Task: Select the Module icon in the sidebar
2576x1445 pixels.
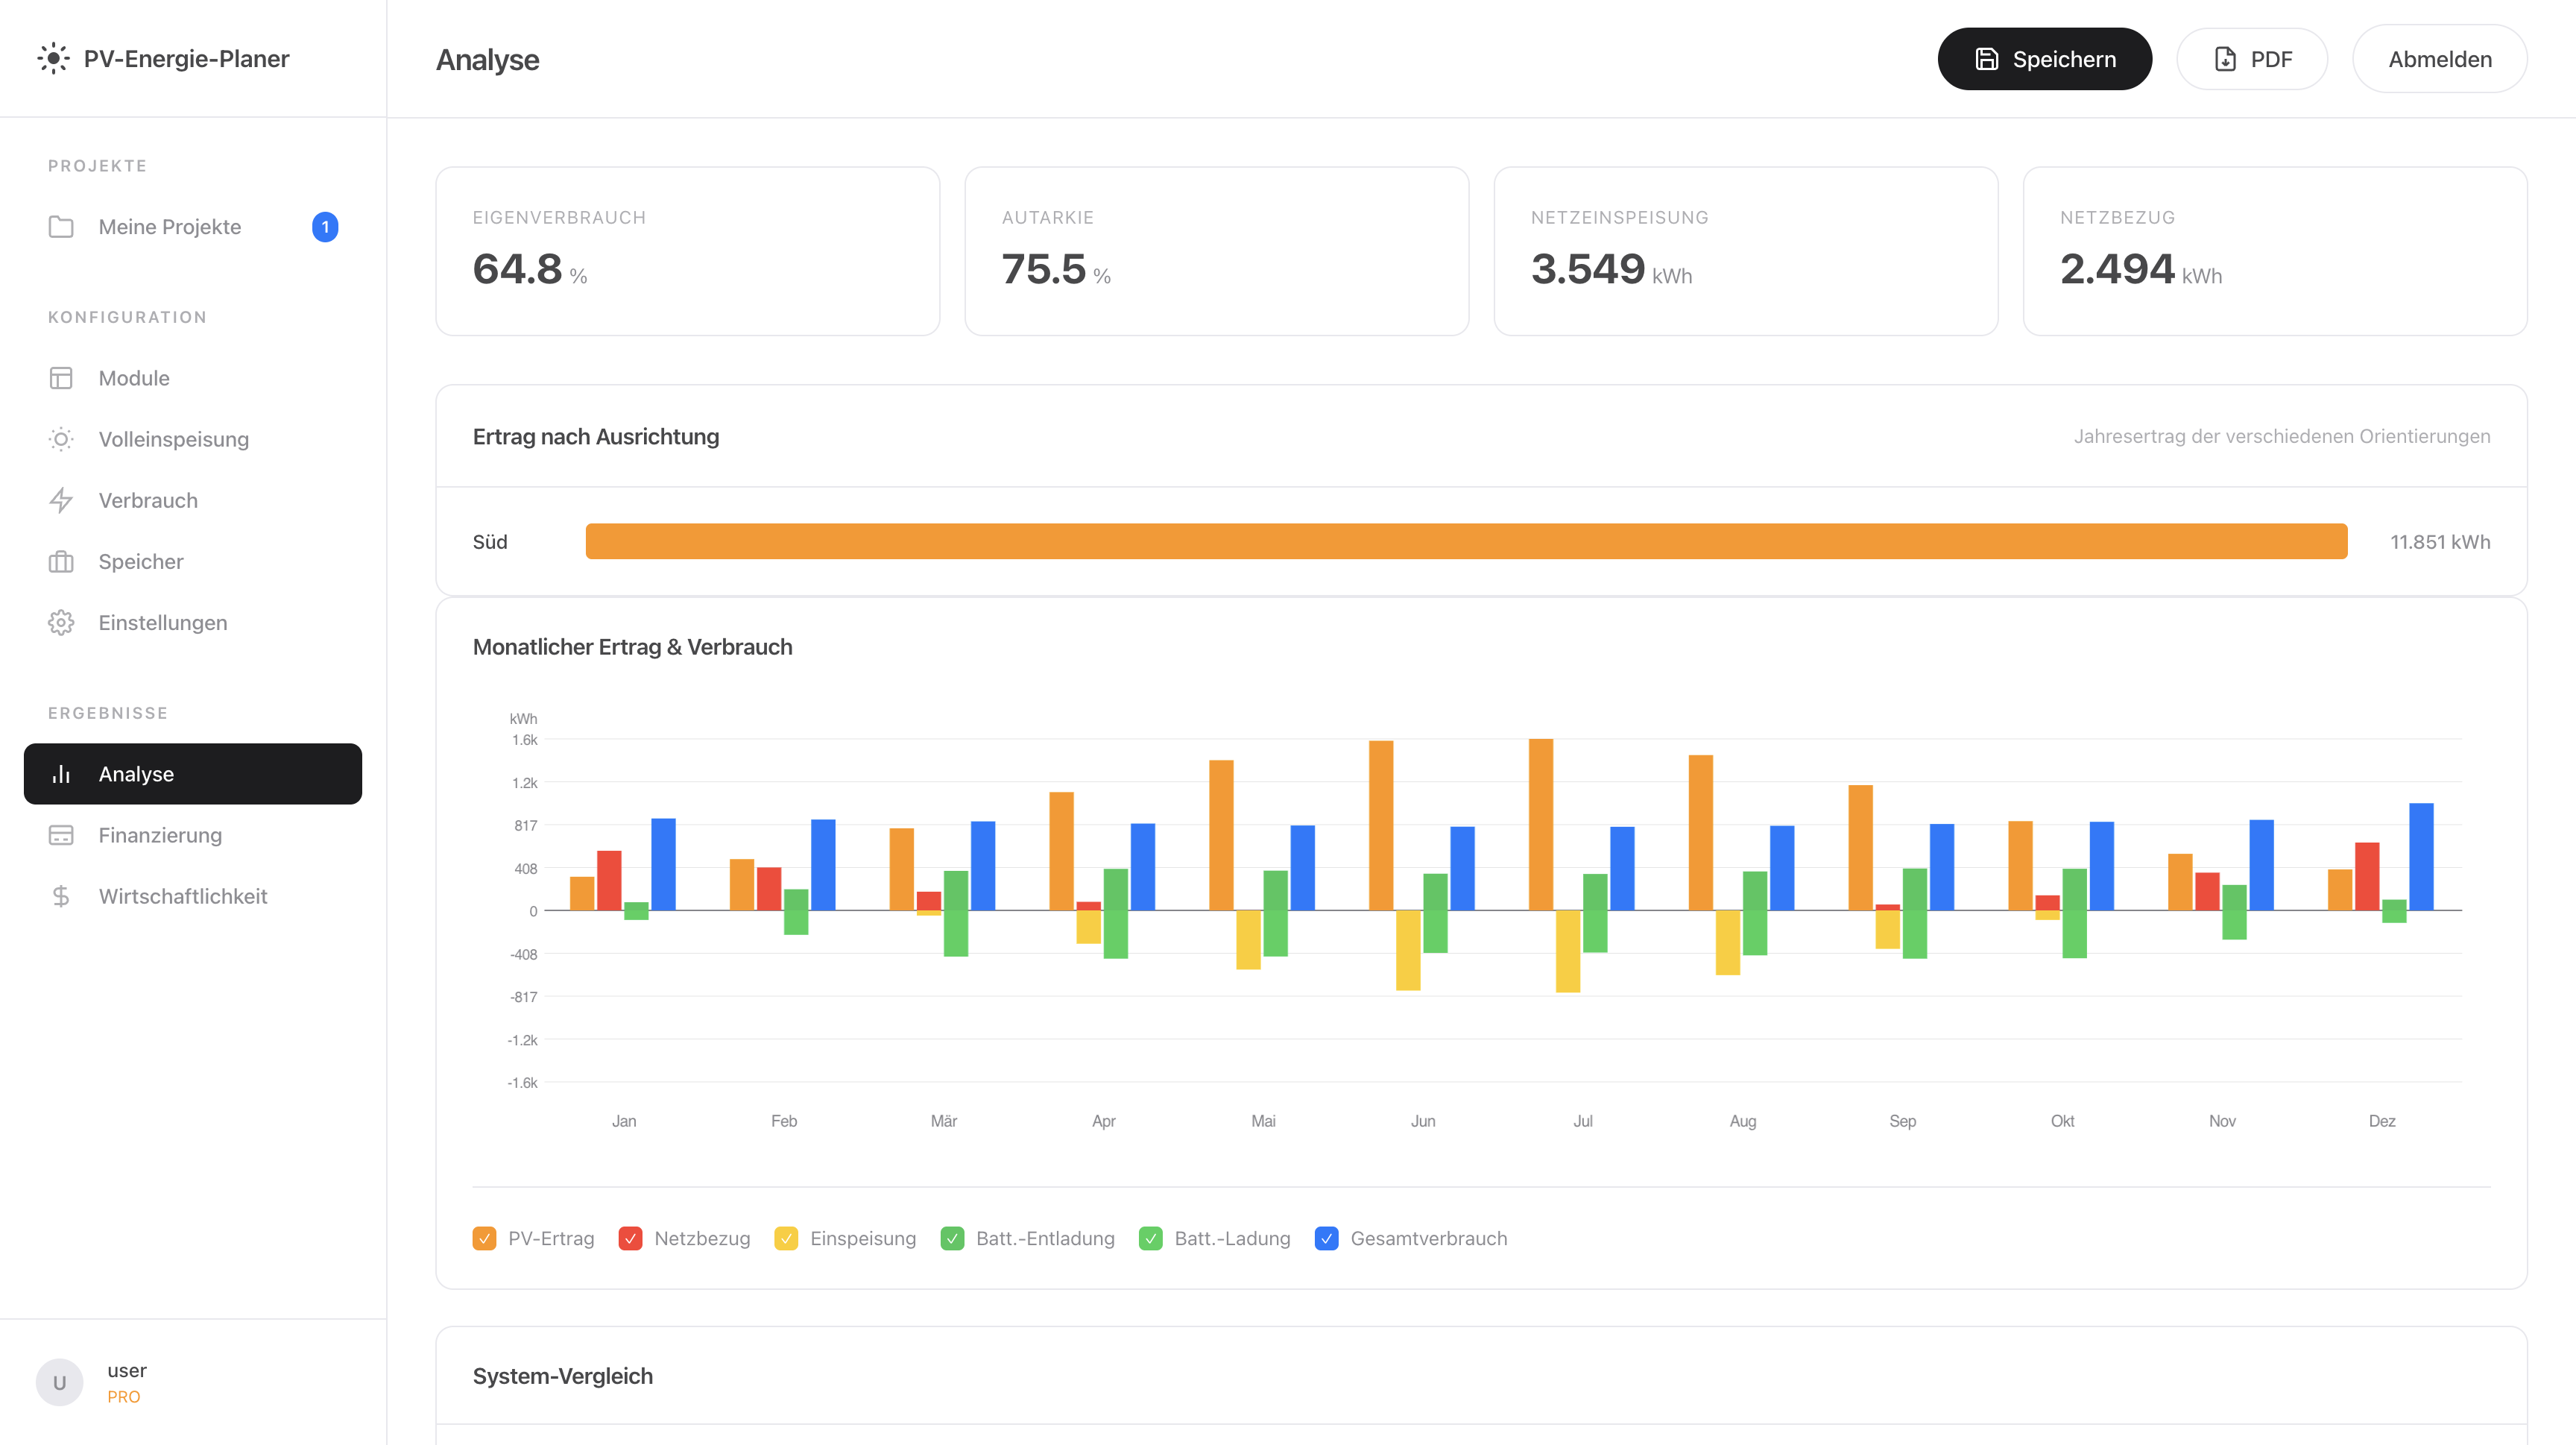Action: pyautogui.click(x=61, y=378)
